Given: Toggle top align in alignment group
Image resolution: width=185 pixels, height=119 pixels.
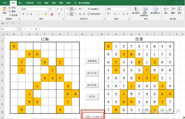Looking at the screenshot, I should [x=68, y=9].
